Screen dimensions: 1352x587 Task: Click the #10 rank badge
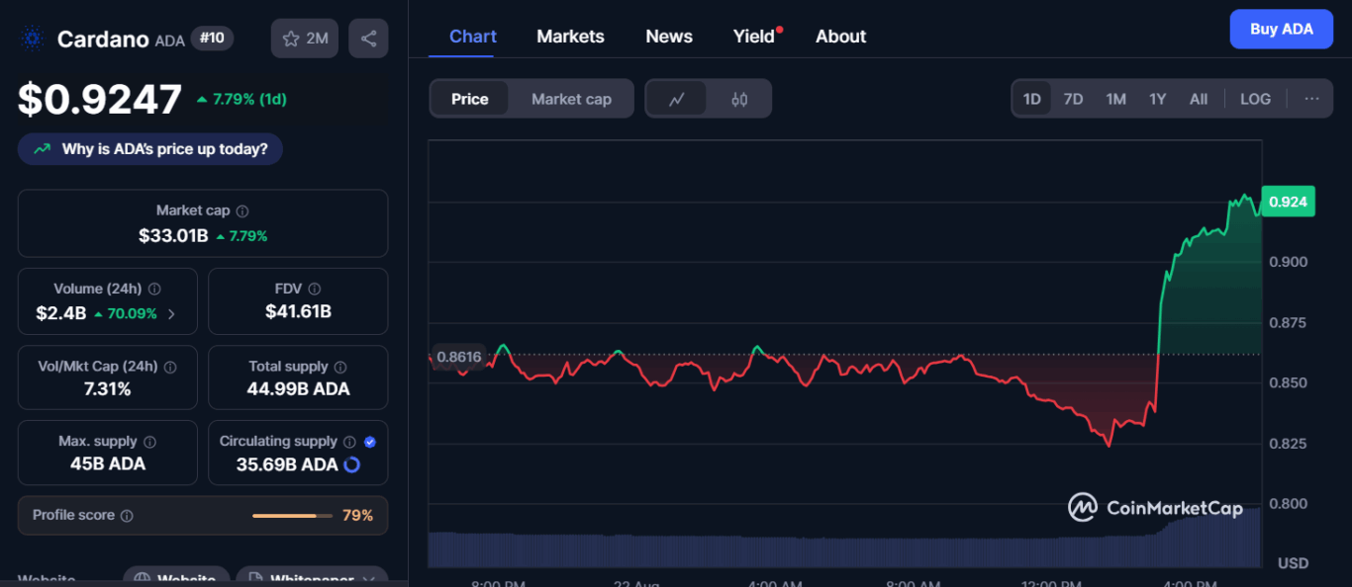[x=212, y=38]
